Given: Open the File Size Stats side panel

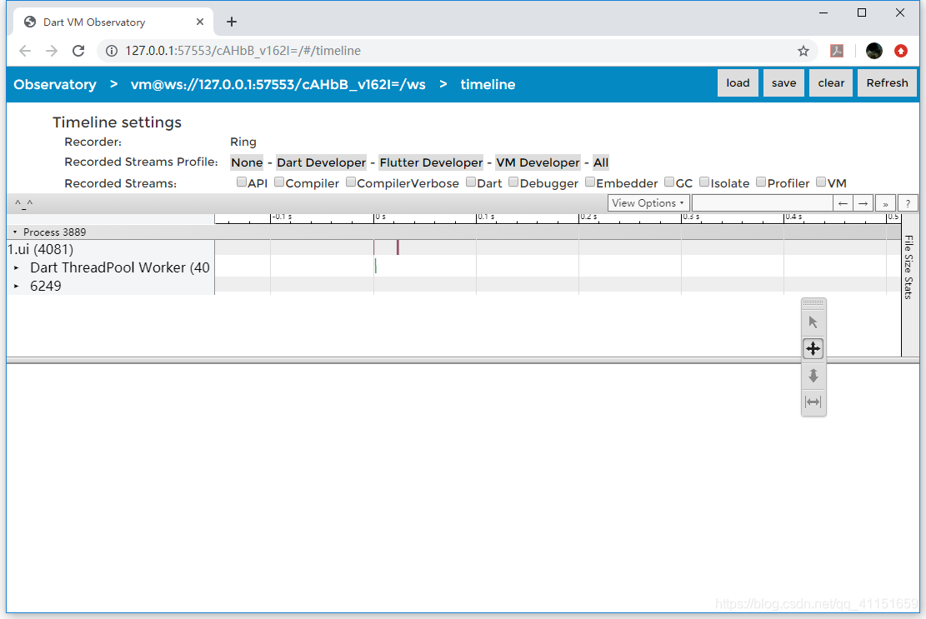Looking at the screenshot, I should point(908,267).
